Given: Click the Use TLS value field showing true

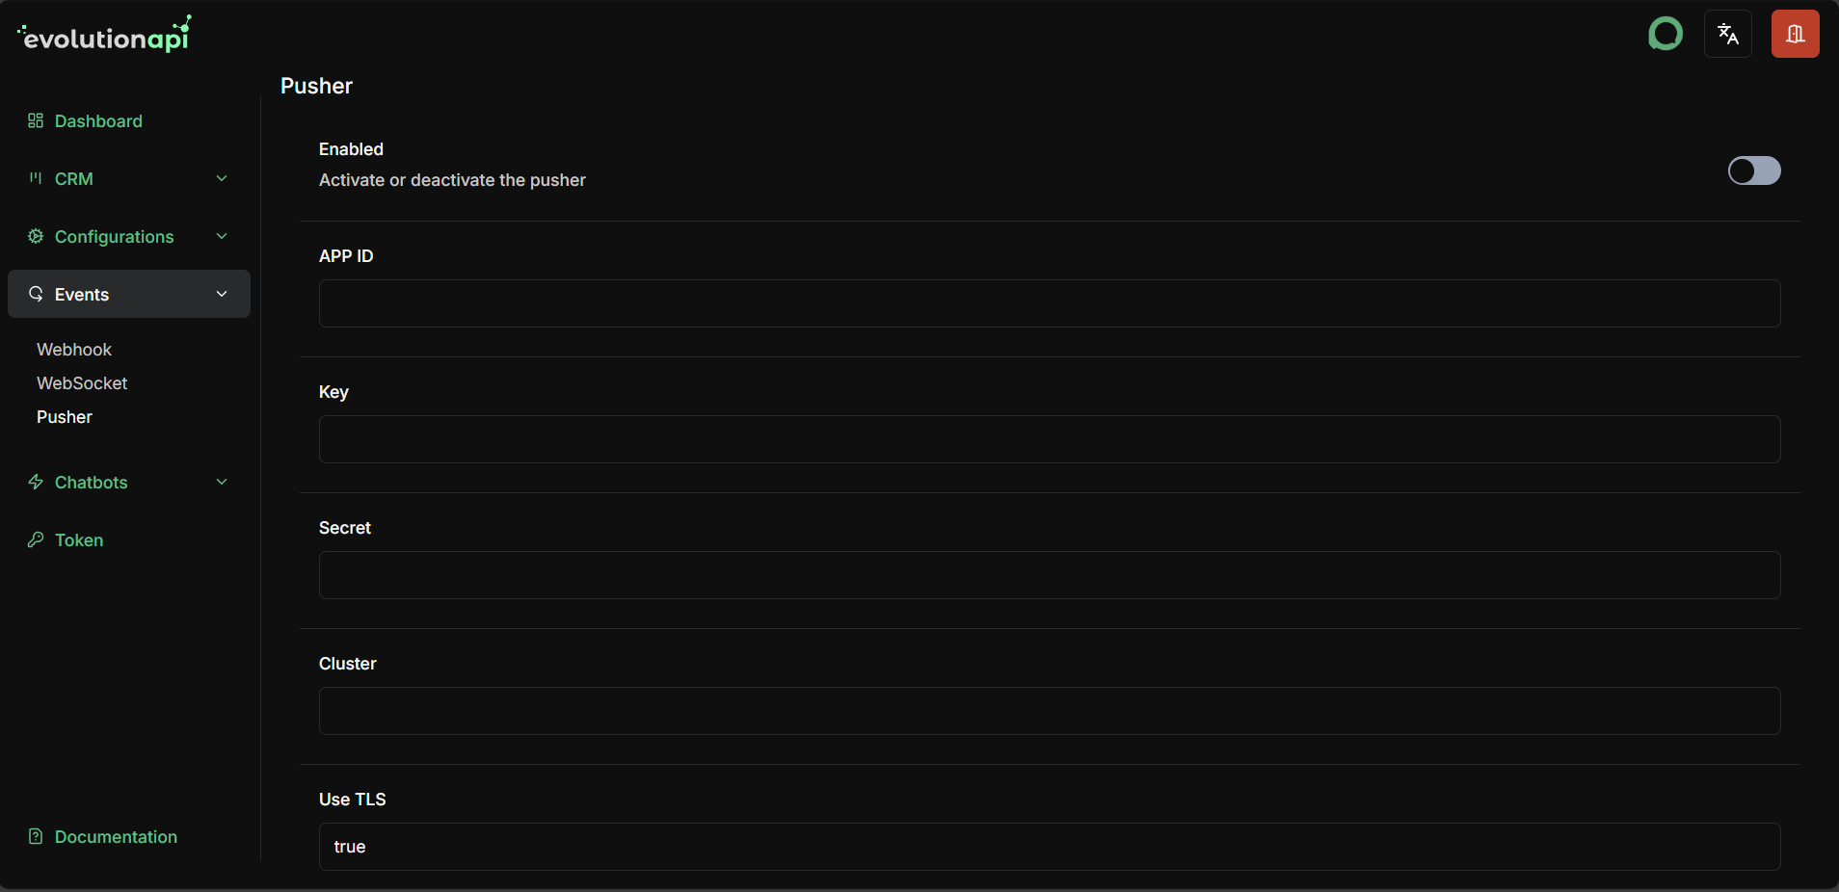Looking at the screenshot, I should coord(1049,848).
